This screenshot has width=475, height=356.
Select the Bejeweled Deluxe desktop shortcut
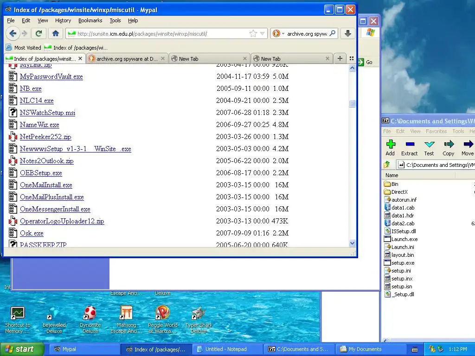(54, 320)
